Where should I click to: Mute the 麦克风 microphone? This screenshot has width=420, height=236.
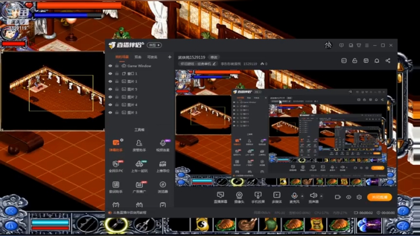pos(294,197)
